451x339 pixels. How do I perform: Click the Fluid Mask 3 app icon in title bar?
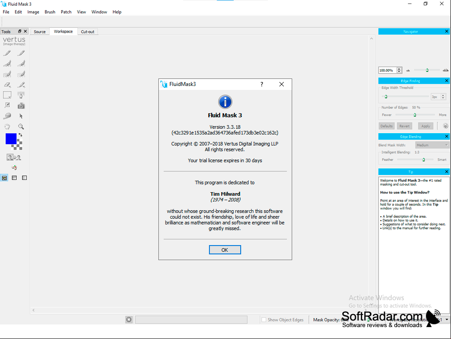[4, 4]
